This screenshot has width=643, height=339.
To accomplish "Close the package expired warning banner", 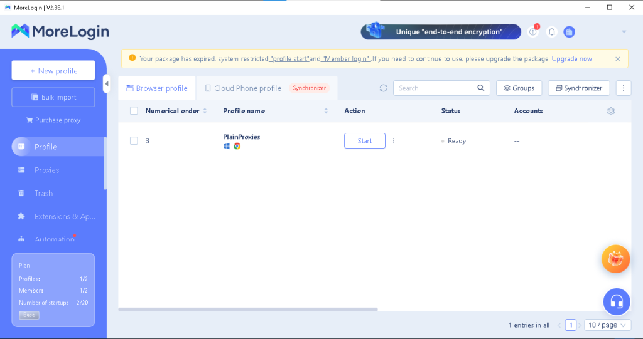I will point(618,59).
